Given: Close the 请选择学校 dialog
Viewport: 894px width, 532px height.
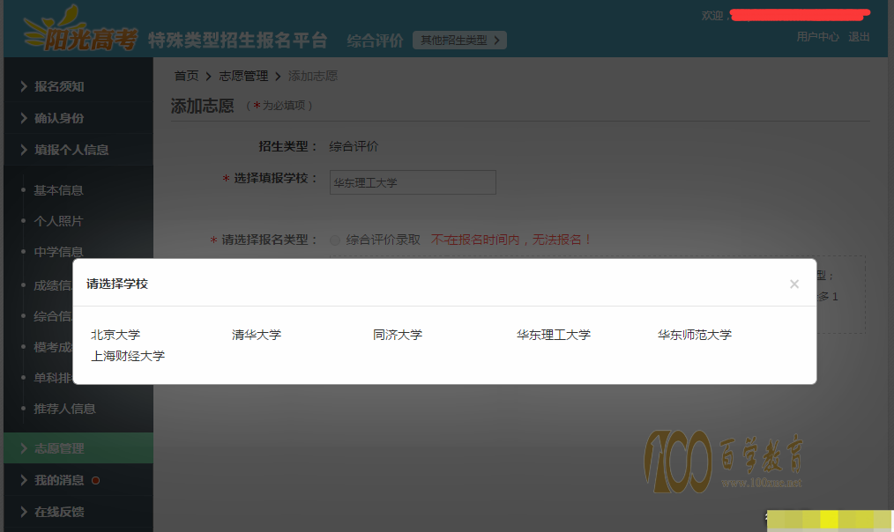Looking at the screenshot, I should tap(794, 284).
